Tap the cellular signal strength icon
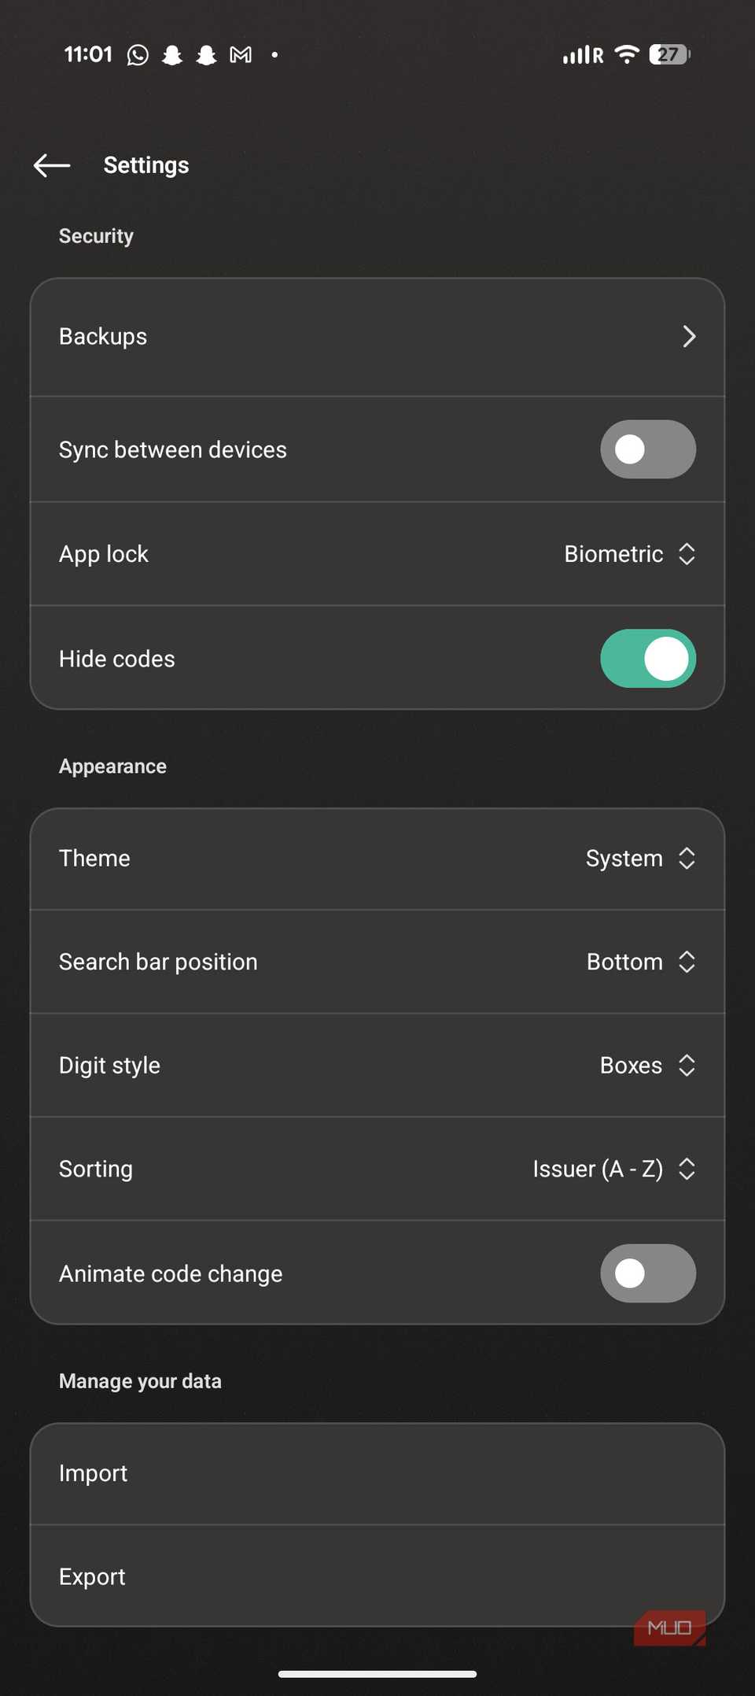755x1696 pixels. 580,54
